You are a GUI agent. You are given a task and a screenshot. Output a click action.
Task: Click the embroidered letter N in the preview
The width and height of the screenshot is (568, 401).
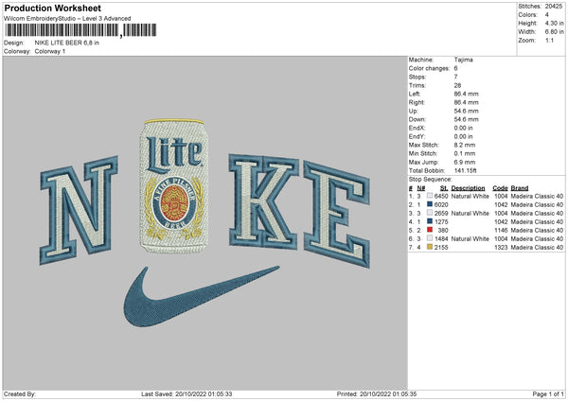pos(79,210)
